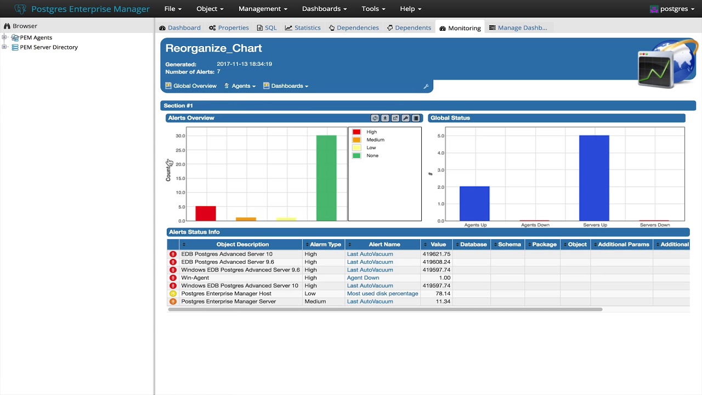Click orange alert icon for Postgres Enterprise Manager Server
Screen dimensions: 702x395
[173, 302]
